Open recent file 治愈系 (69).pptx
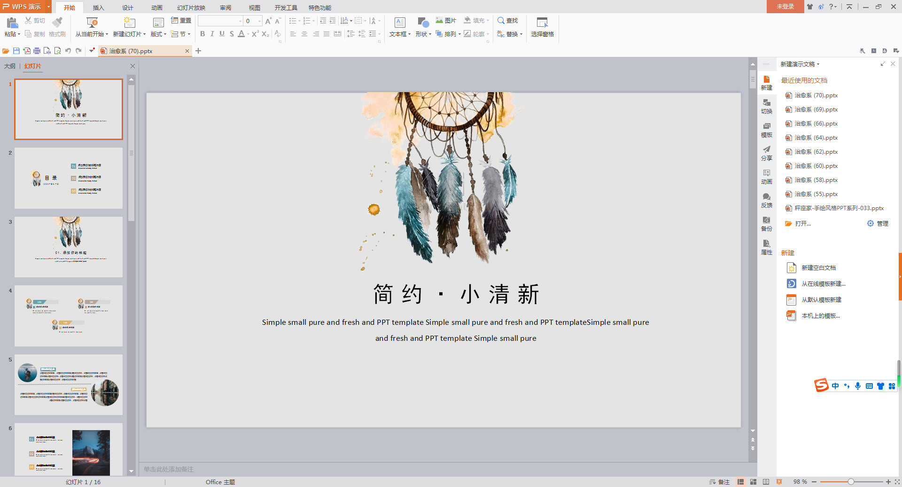Image resolution: width=902 pixels, height=487 pixels. tap(816, 110)
